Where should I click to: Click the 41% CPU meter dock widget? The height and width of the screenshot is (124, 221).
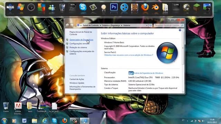coord(73,7)
